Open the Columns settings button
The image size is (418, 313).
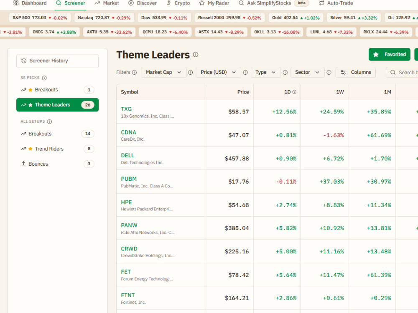coord(356,72)
